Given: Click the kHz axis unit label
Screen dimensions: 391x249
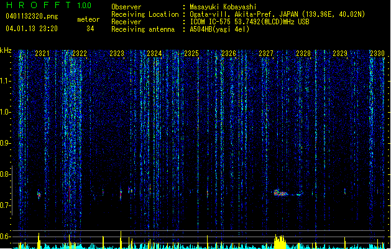Looking at the screenshot, I should [6, 50].
